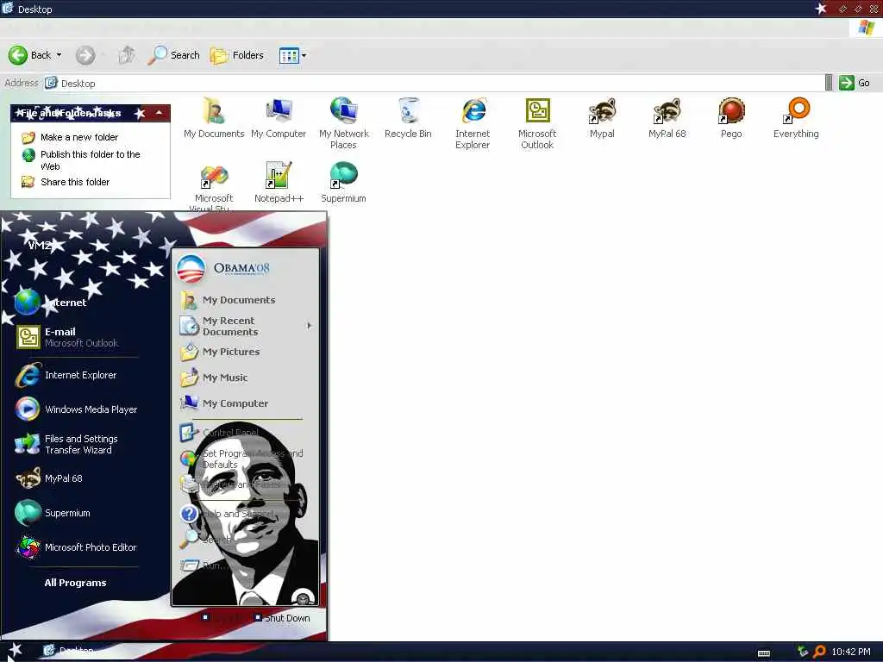Open My Network Places icon
883x662 pixels.
coord(343,122)
